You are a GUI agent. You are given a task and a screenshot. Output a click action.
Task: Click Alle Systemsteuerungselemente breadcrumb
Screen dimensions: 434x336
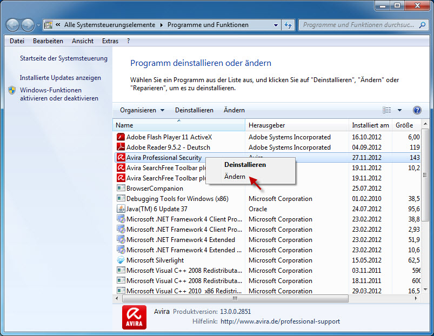coord(110,25)
